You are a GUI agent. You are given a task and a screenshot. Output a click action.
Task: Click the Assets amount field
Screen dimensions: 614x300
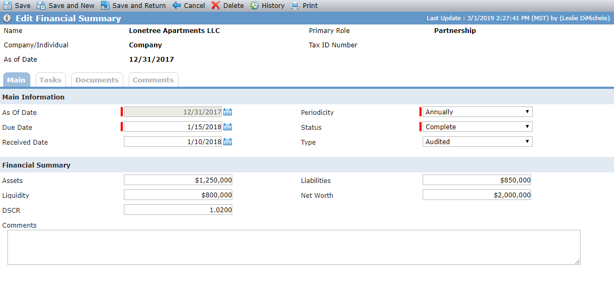(178, 180)
